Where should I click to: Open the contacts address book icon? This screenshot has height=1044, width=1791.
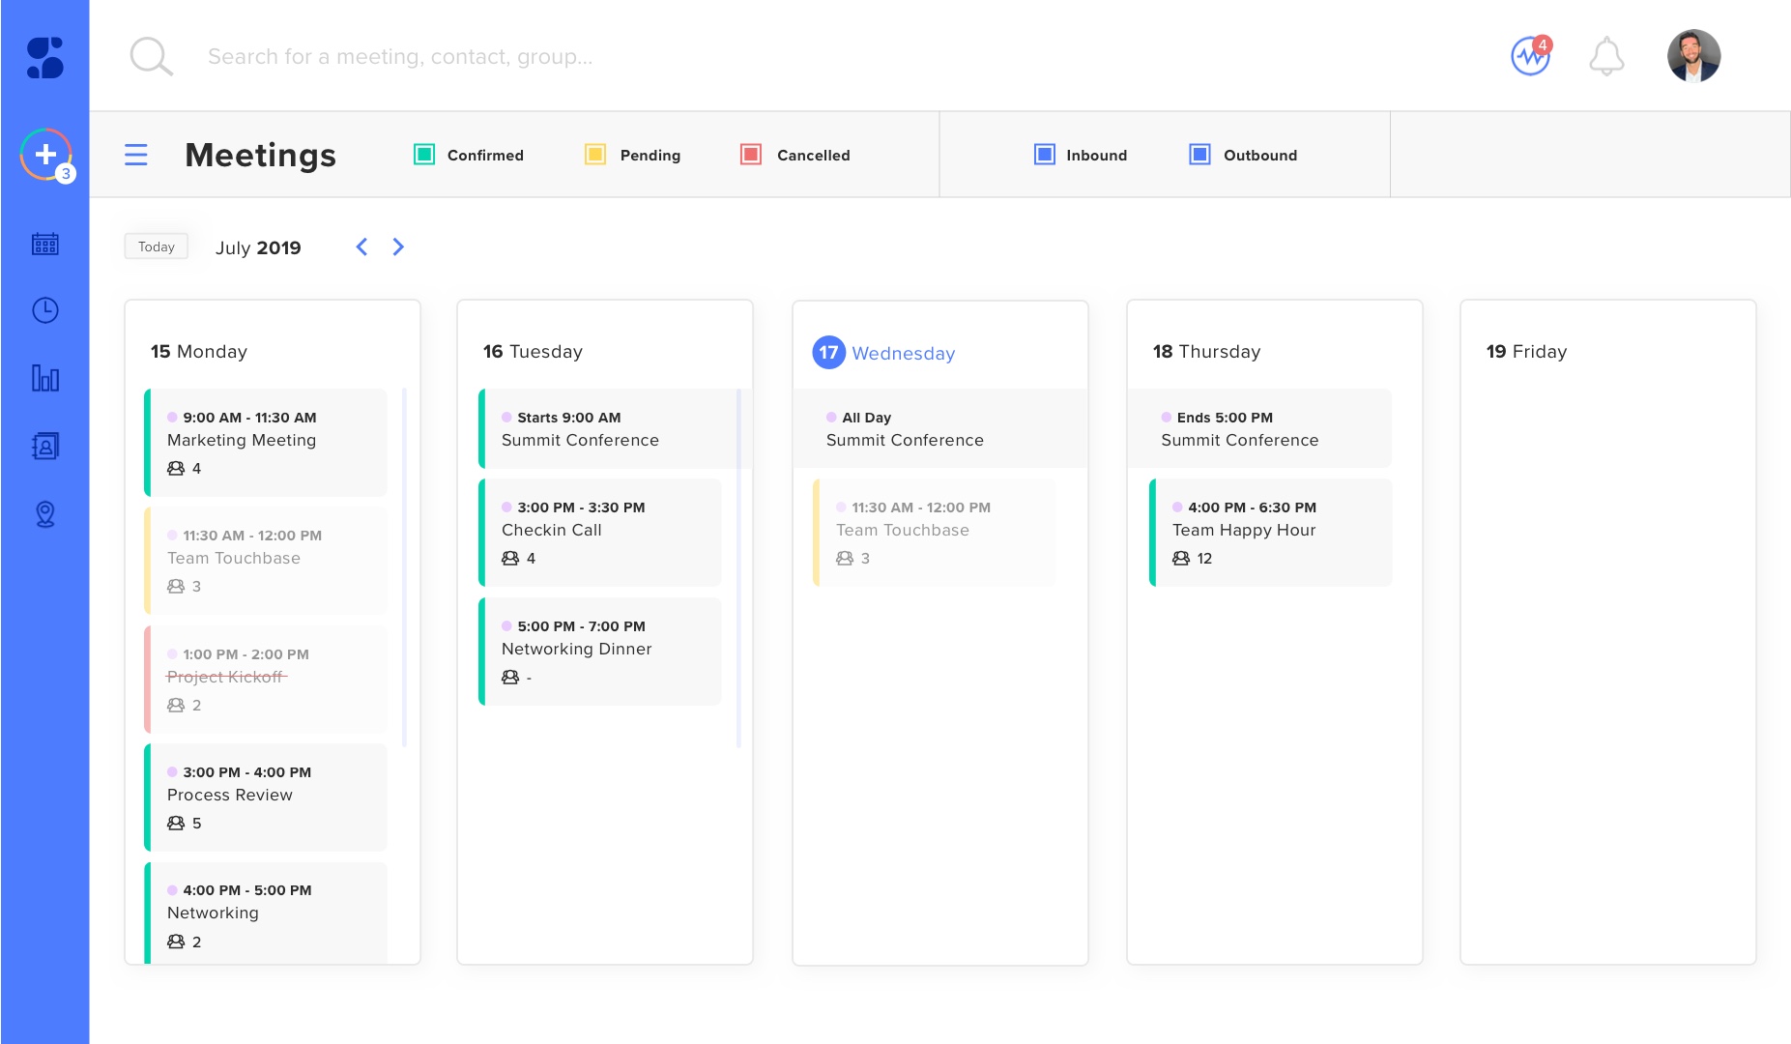tap(45, 446)
